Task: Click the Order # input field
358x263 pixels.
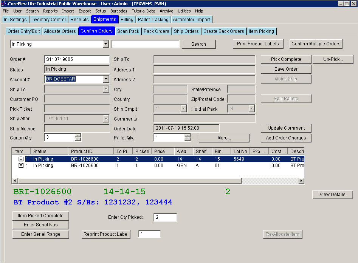Action: pyautogui.click(x=77, y=59)
